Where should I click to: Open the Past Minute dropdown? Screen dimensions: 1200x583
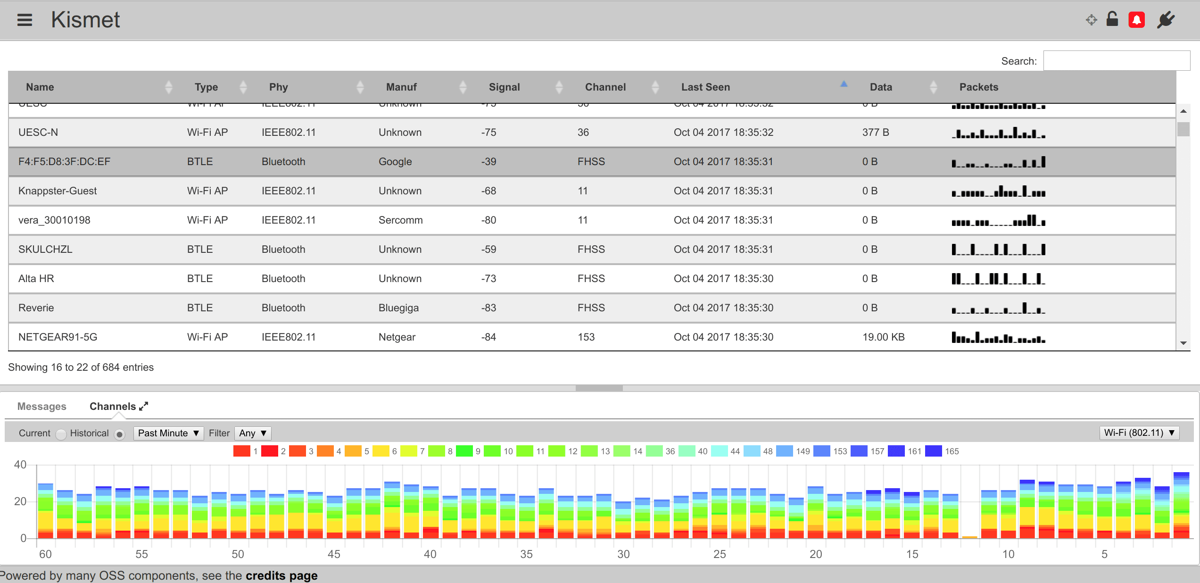tap(168, 433)
